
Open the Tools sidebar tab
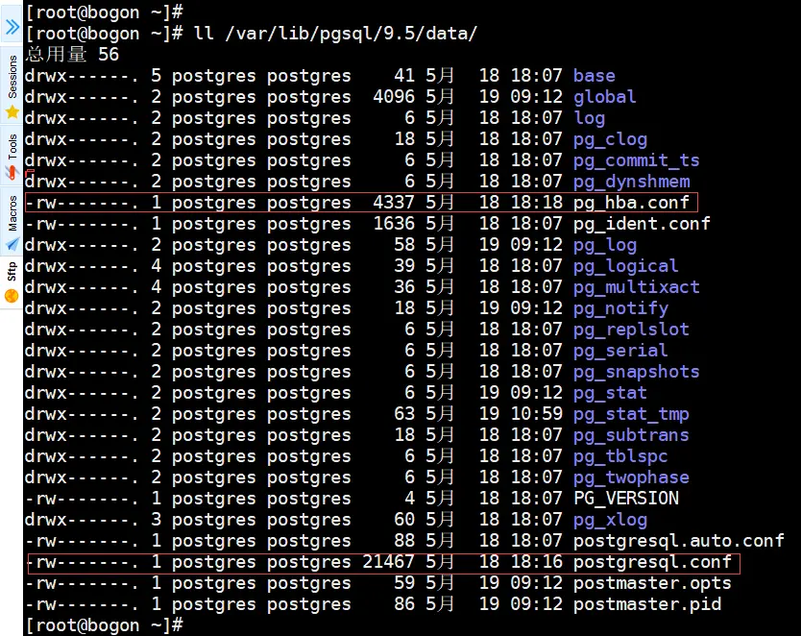[12, 156]
